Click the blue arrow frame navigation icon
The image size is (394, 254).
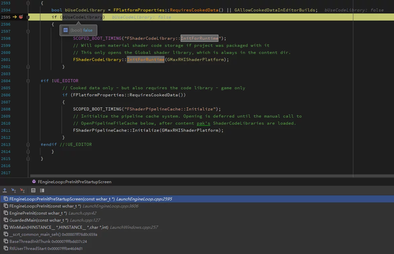click(14, 190)
